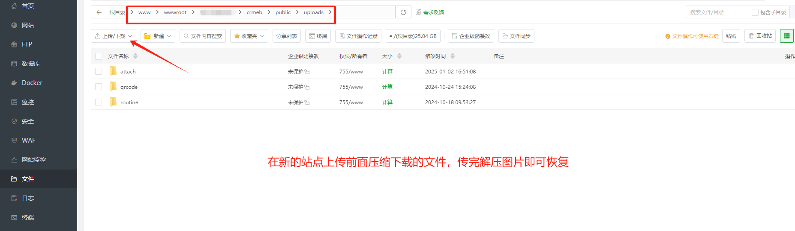Check the box for the attach folder
795x231 pixels.
coord(99,71)
